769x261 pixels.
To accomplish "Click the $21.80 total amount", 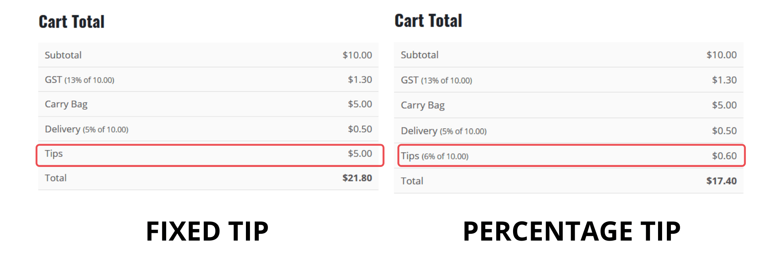I will pyautogui.click(x=357, y=178).
